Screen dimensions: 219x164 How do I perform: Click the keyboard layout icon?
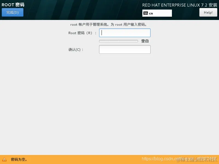pyautogui.click(x=146, y=13)
